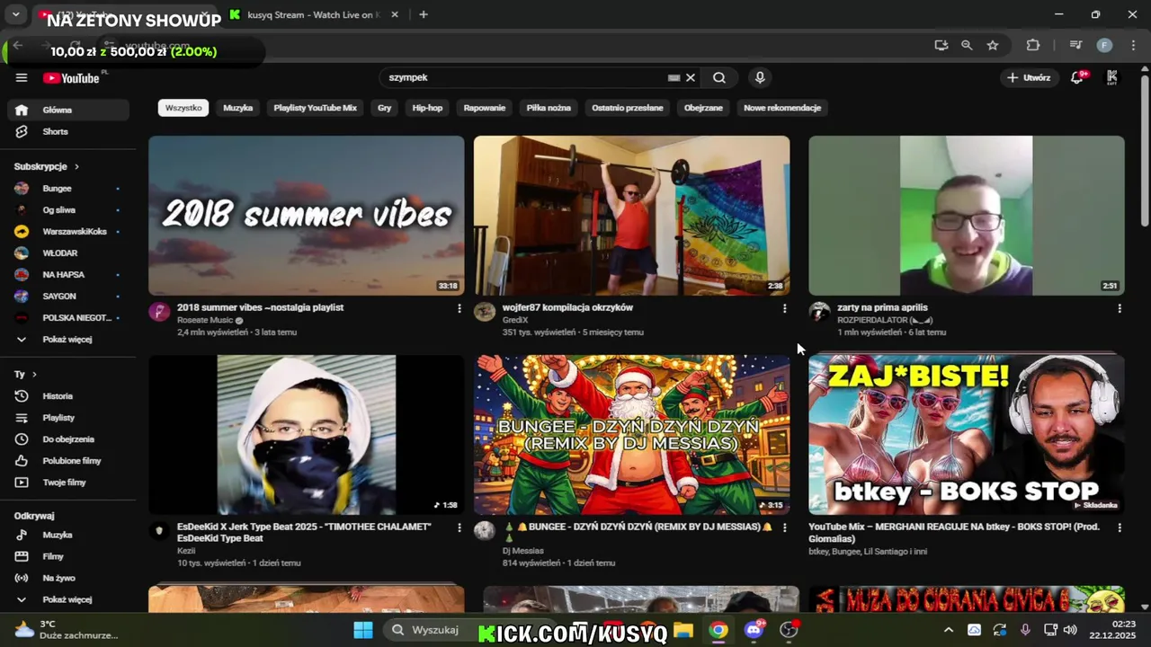
Task: Start voice search with the microphone icon
Action: [x=760, y=77]
